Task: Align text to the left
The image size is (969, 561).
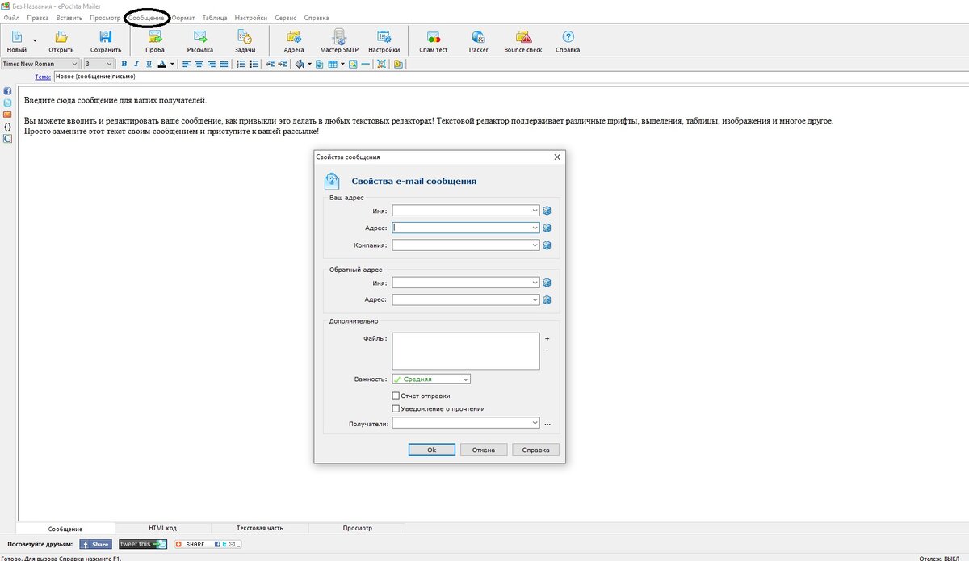Action: [x=187, y=64]
